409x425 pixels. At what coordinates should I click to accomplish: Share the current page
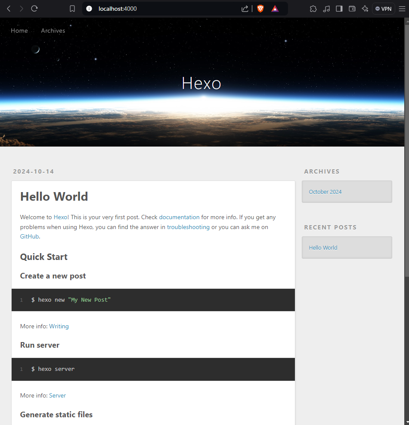[x=245, y=8]
